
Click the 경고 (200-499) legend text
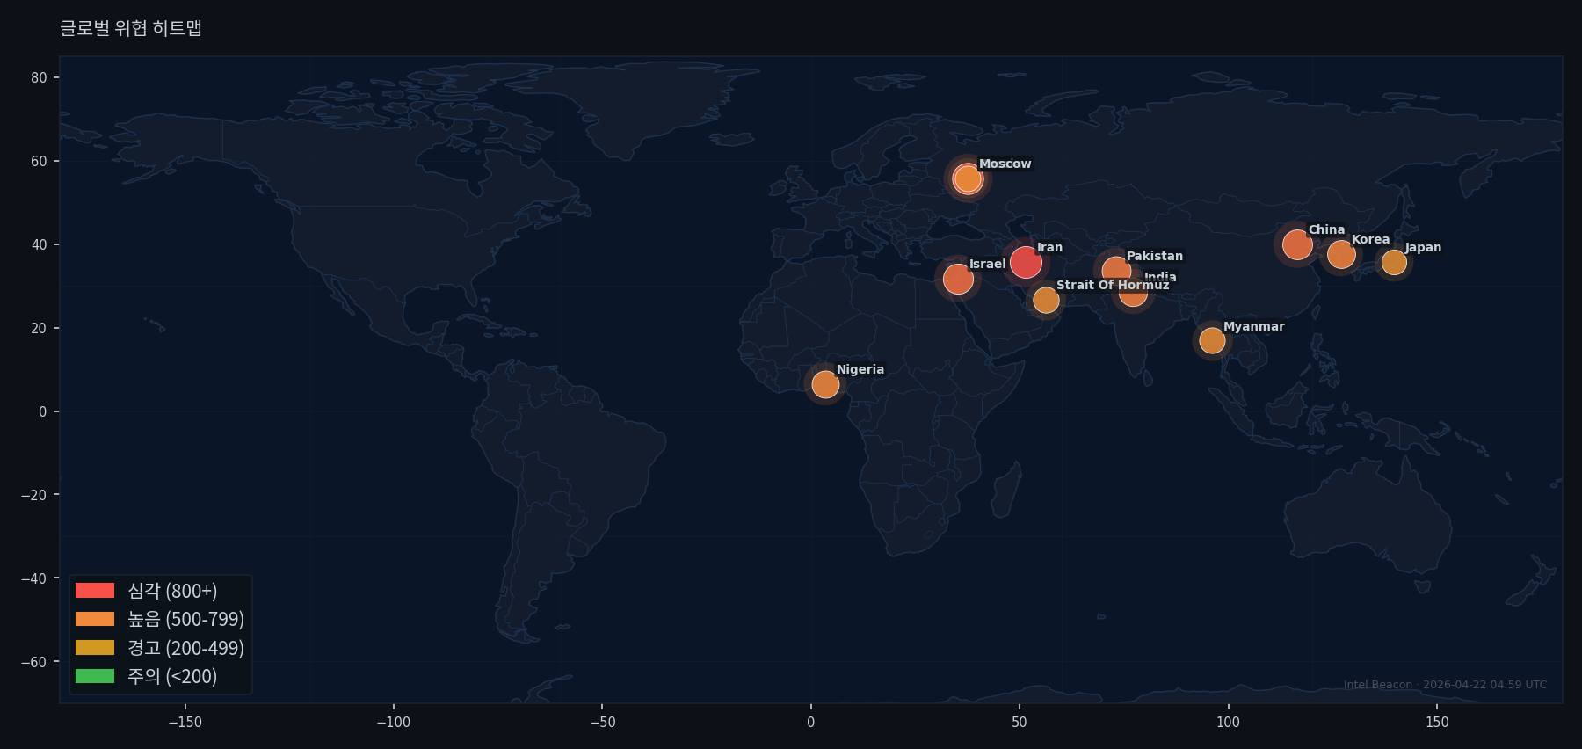coord(185,648)
